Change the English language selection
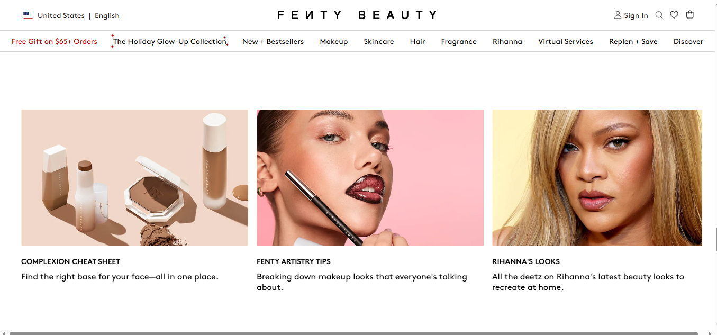 [x=107, y=15]
